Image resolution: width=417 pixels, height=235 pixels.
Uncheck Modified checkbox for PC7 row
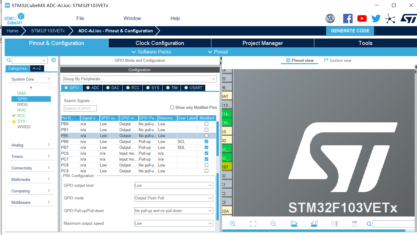(x=206, y=159)
